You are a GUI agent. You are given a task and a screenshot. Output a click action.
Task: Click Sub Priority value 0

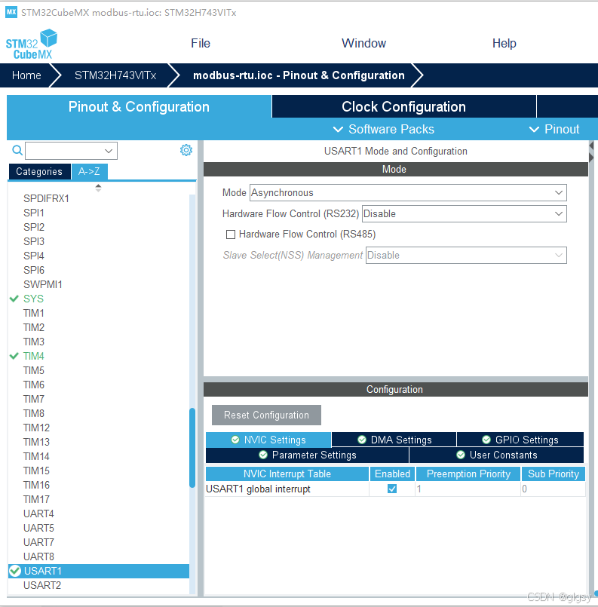coord(553,489)
